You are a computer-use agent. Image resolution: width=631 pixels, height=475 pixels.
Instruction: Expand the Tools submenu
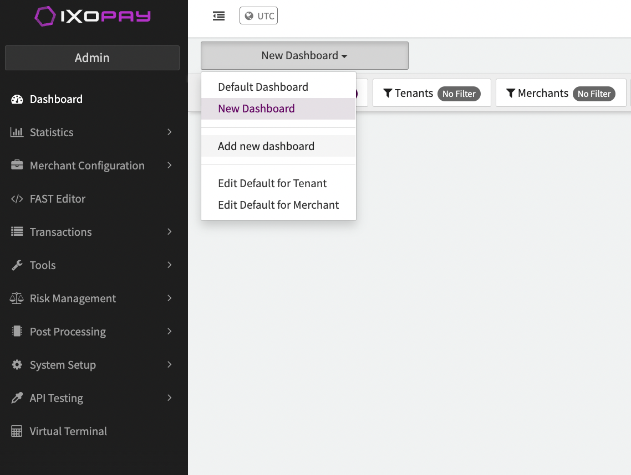pyautogui.click(x=169, y=265)
